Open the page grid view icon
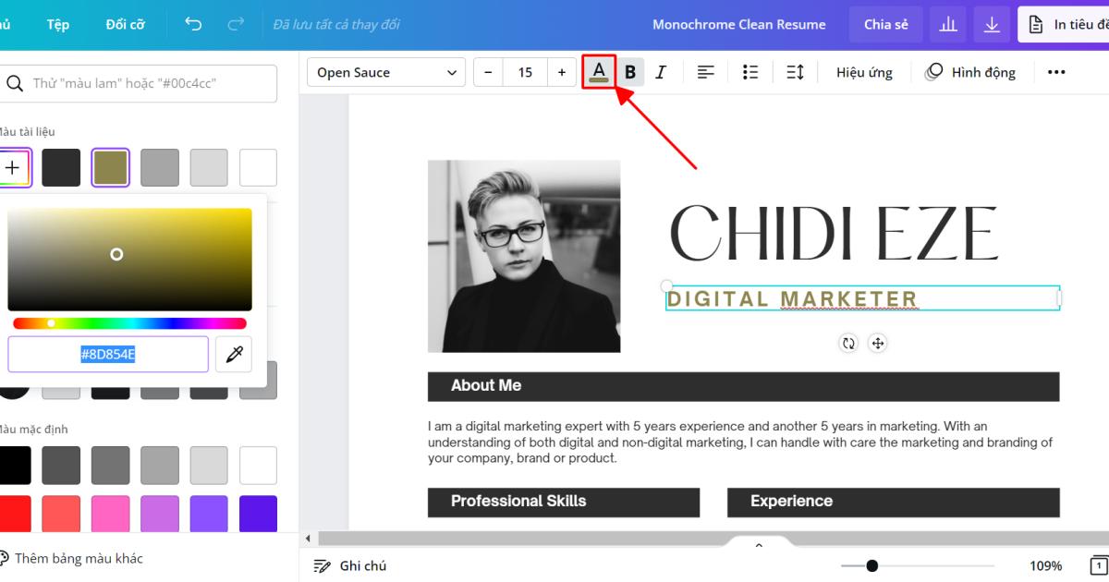 click(1099, 565)
